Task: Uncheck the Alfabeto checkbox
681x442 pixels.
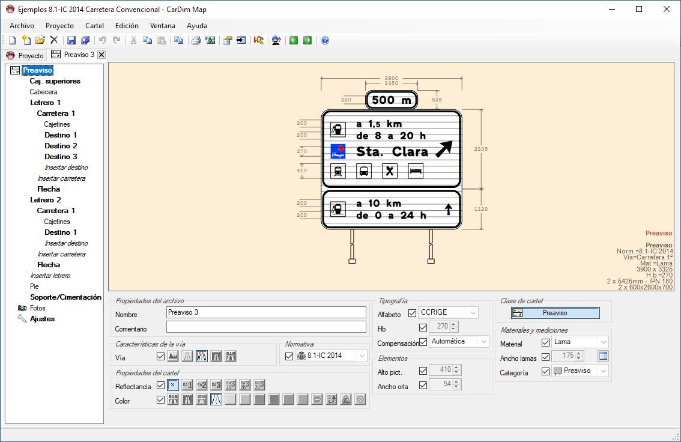Action: coord(412,313)
